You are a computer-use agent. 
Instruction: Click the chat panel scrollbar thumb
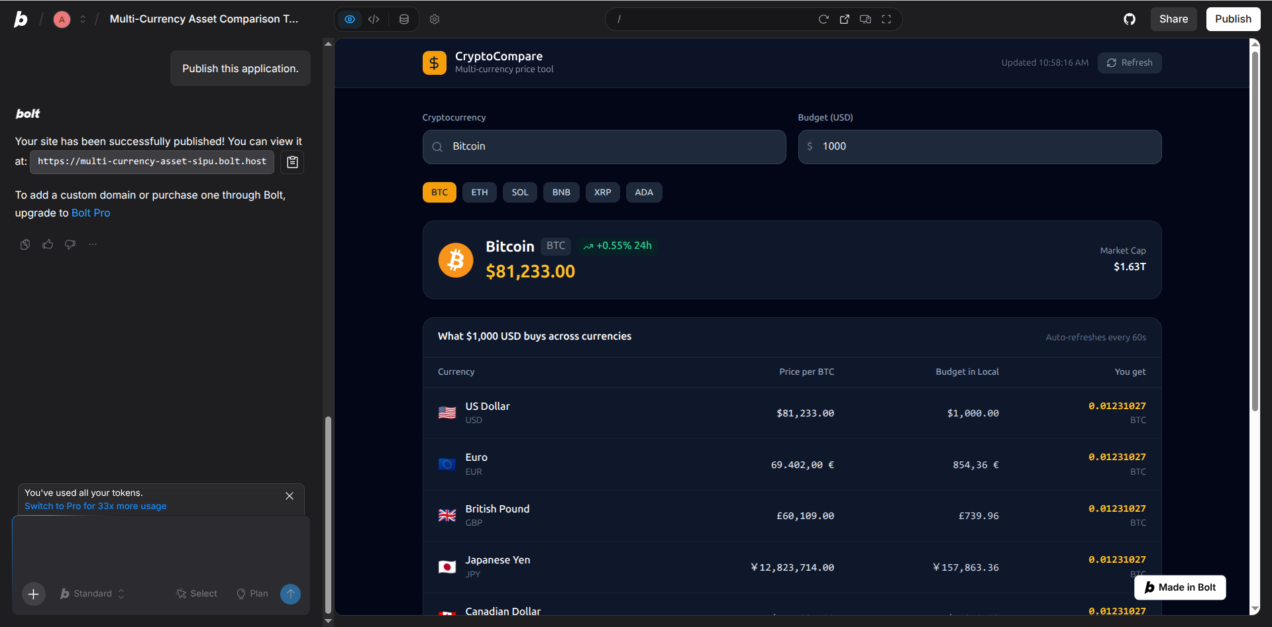click(x=328, y=516)
